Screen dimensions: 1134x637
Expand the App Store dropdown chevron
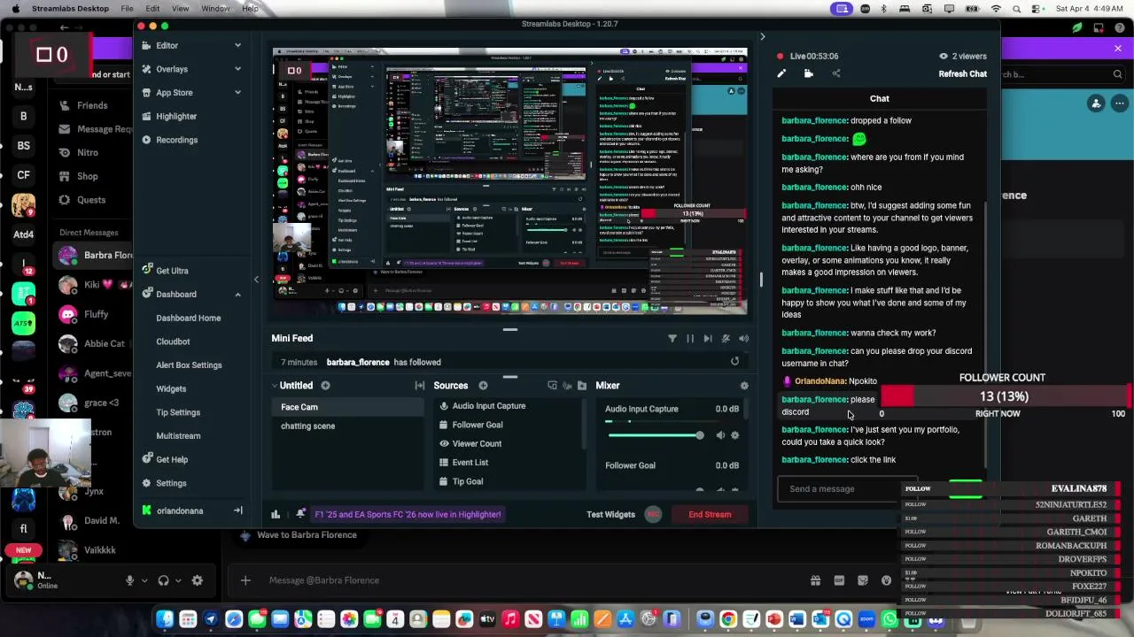point(237,92)
